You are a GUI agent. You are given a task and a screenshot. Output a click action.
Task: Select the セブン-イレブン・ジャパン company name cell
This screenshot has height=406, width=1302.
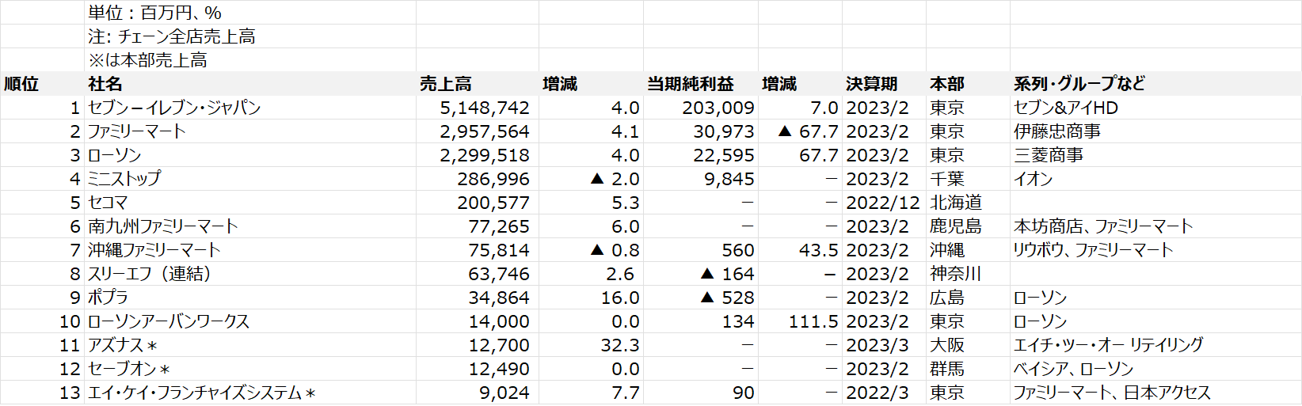pos(174,108)
